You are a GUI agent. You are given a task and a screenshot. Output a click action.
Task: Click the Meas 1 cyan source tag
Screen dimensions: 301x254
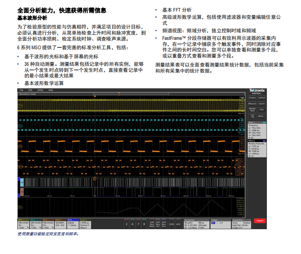pyautogui.click(x=264, y=122)
